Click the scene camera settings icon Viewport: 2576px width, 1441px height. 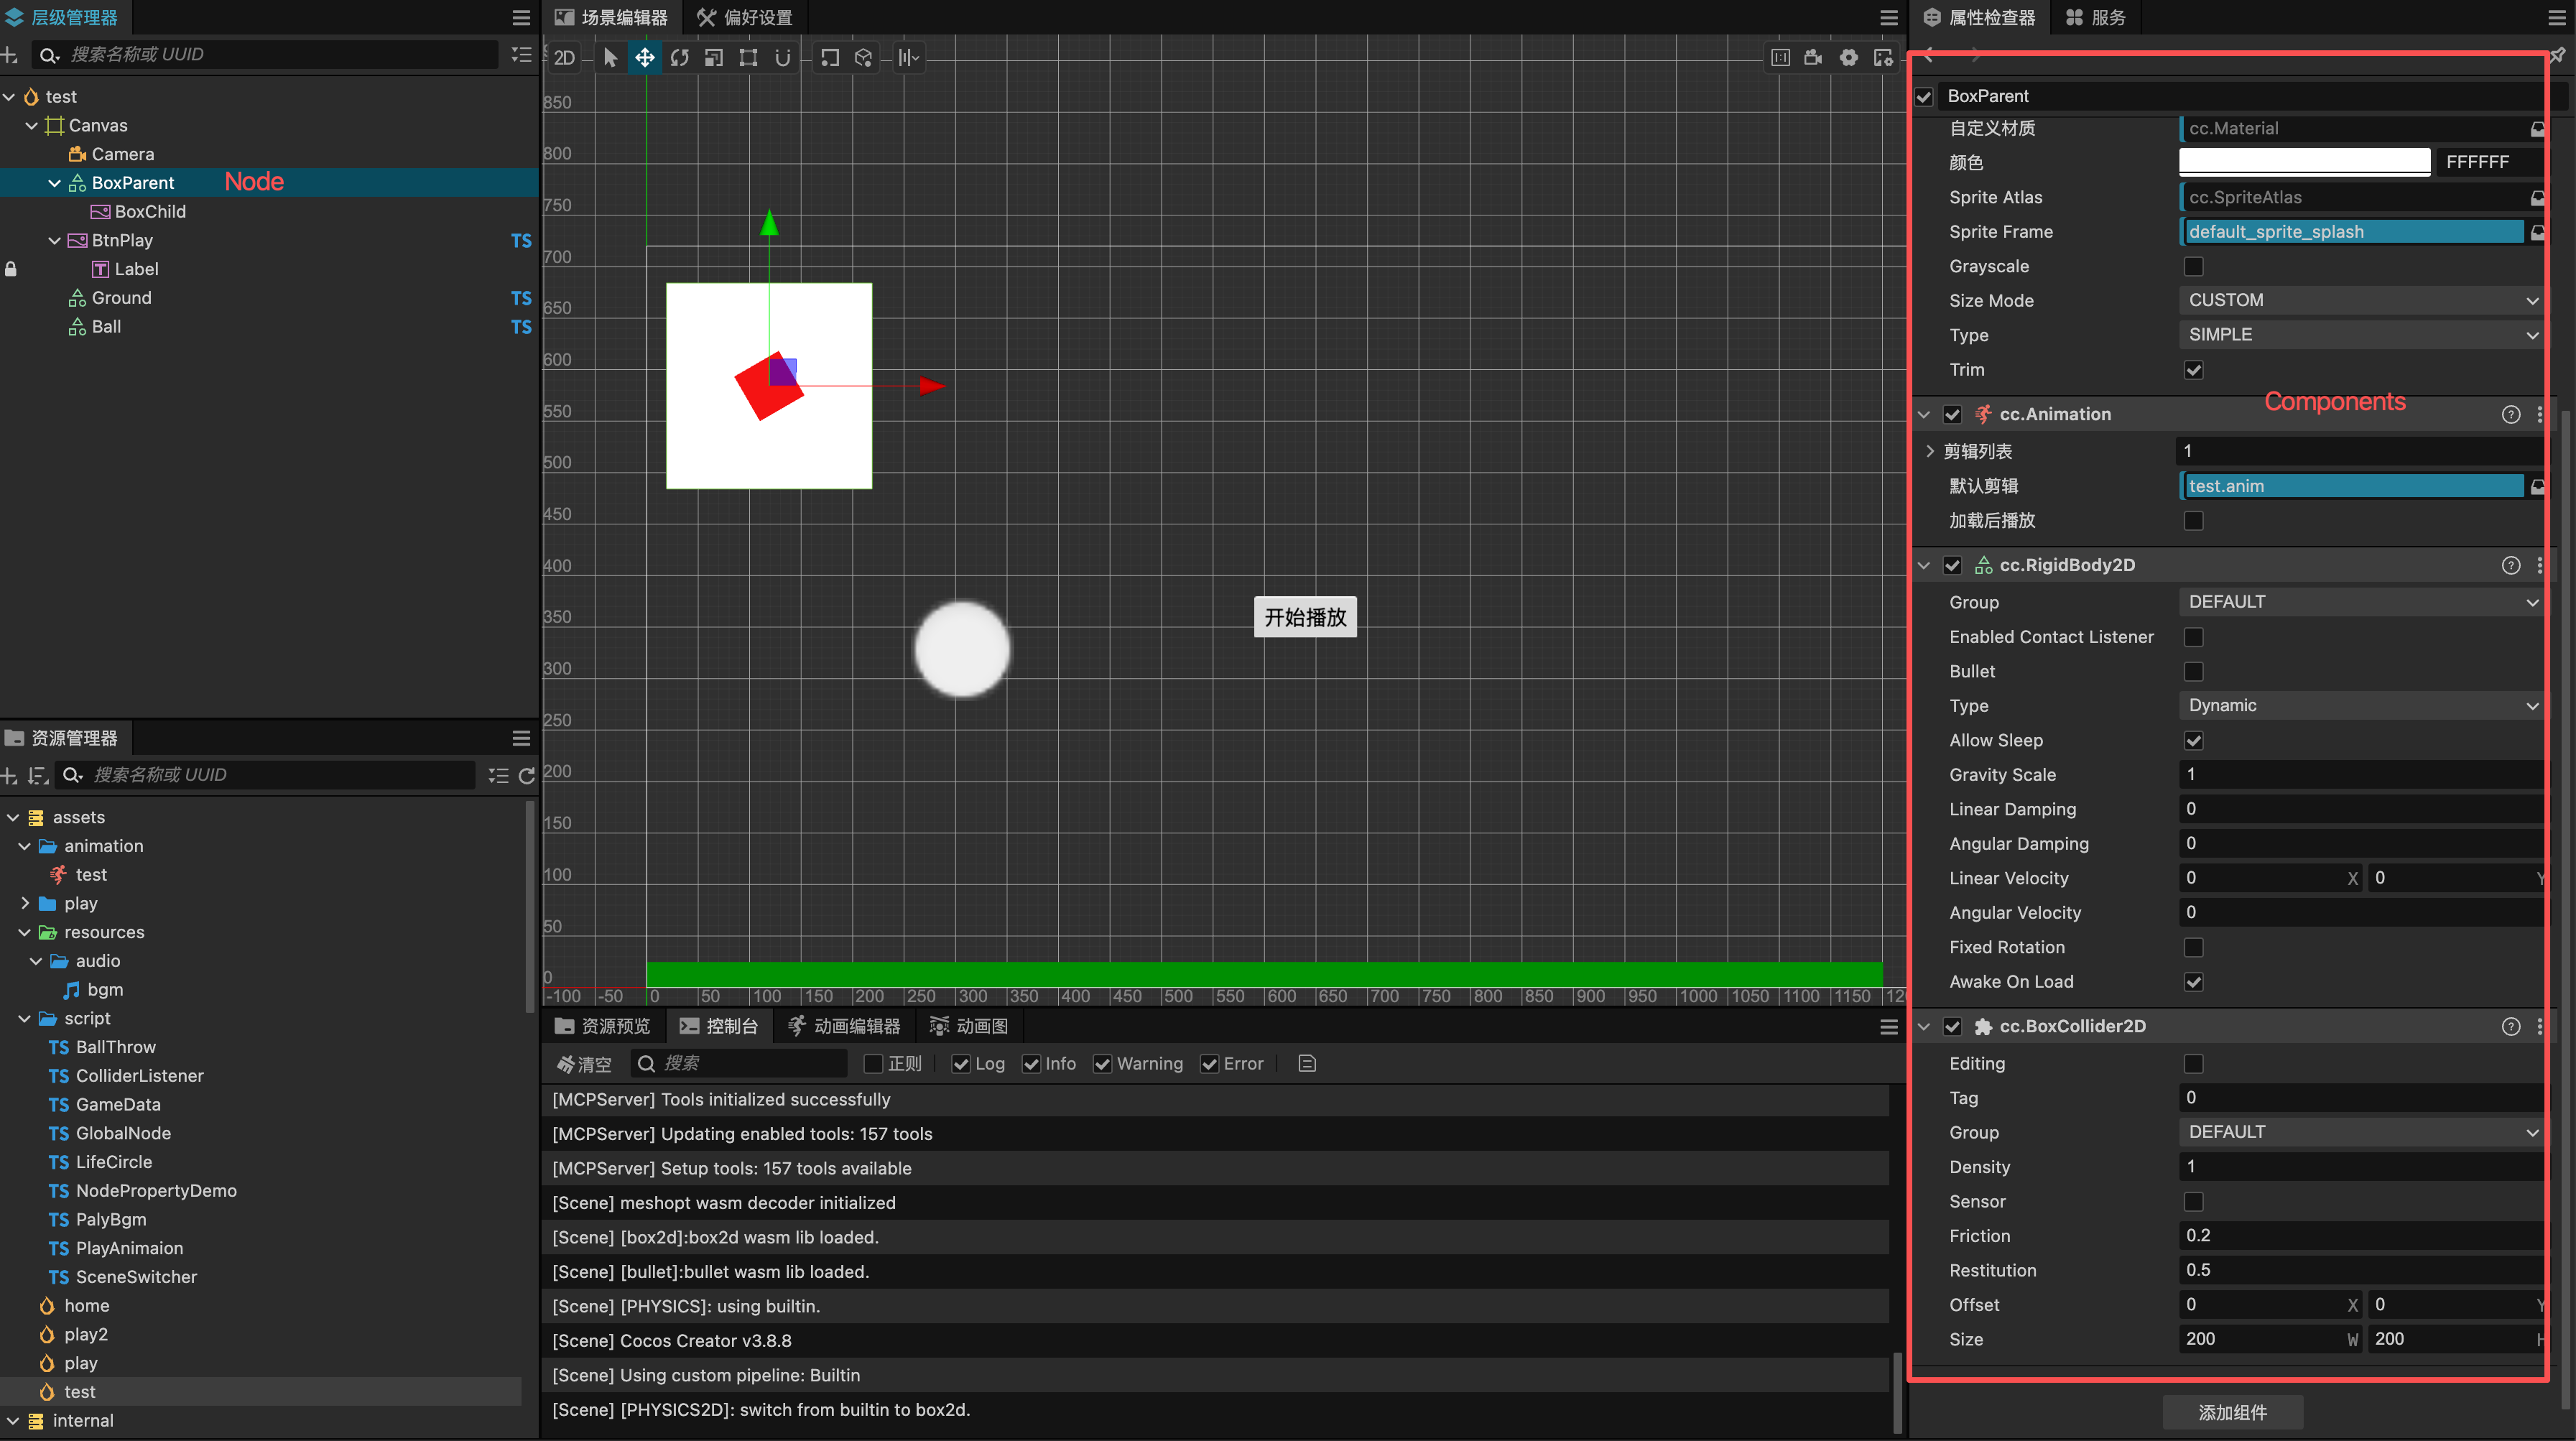click(x=1813, y=58)
